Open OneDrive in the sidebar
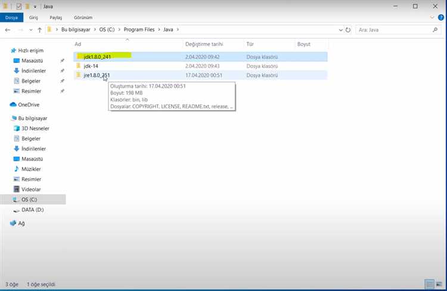The image size is (447, 291). pyautogui.click(x=28, y=104)
